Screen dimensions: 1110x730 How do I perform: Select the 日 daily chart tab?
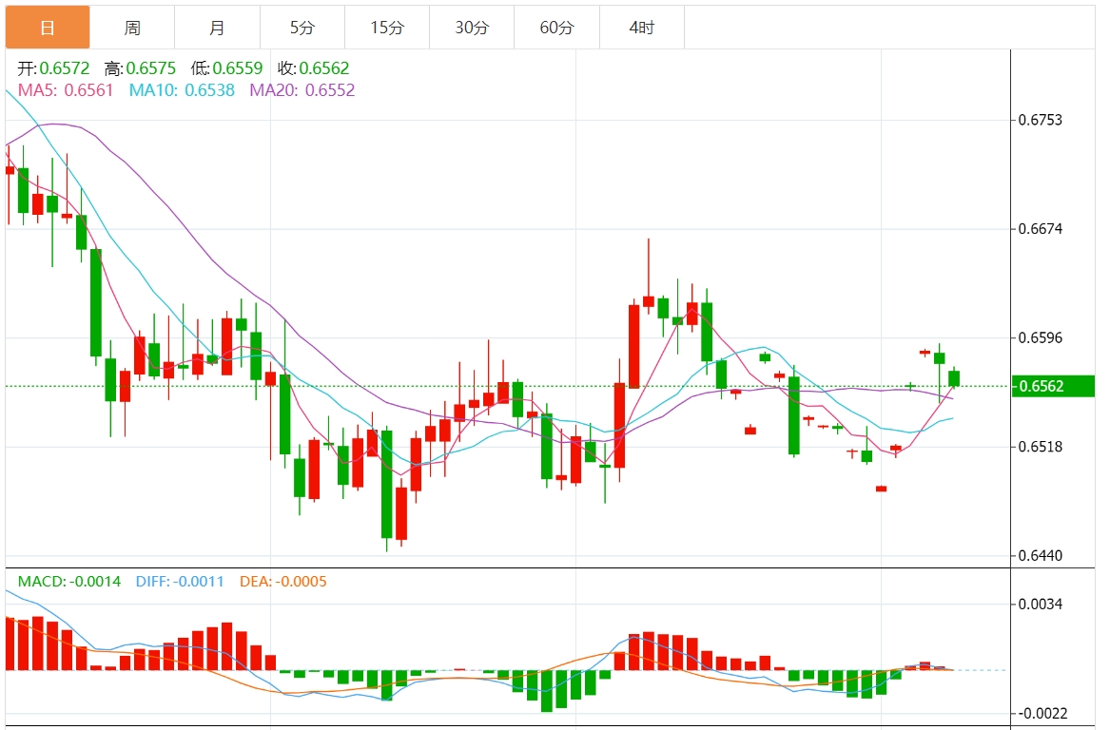coord(48,28)
